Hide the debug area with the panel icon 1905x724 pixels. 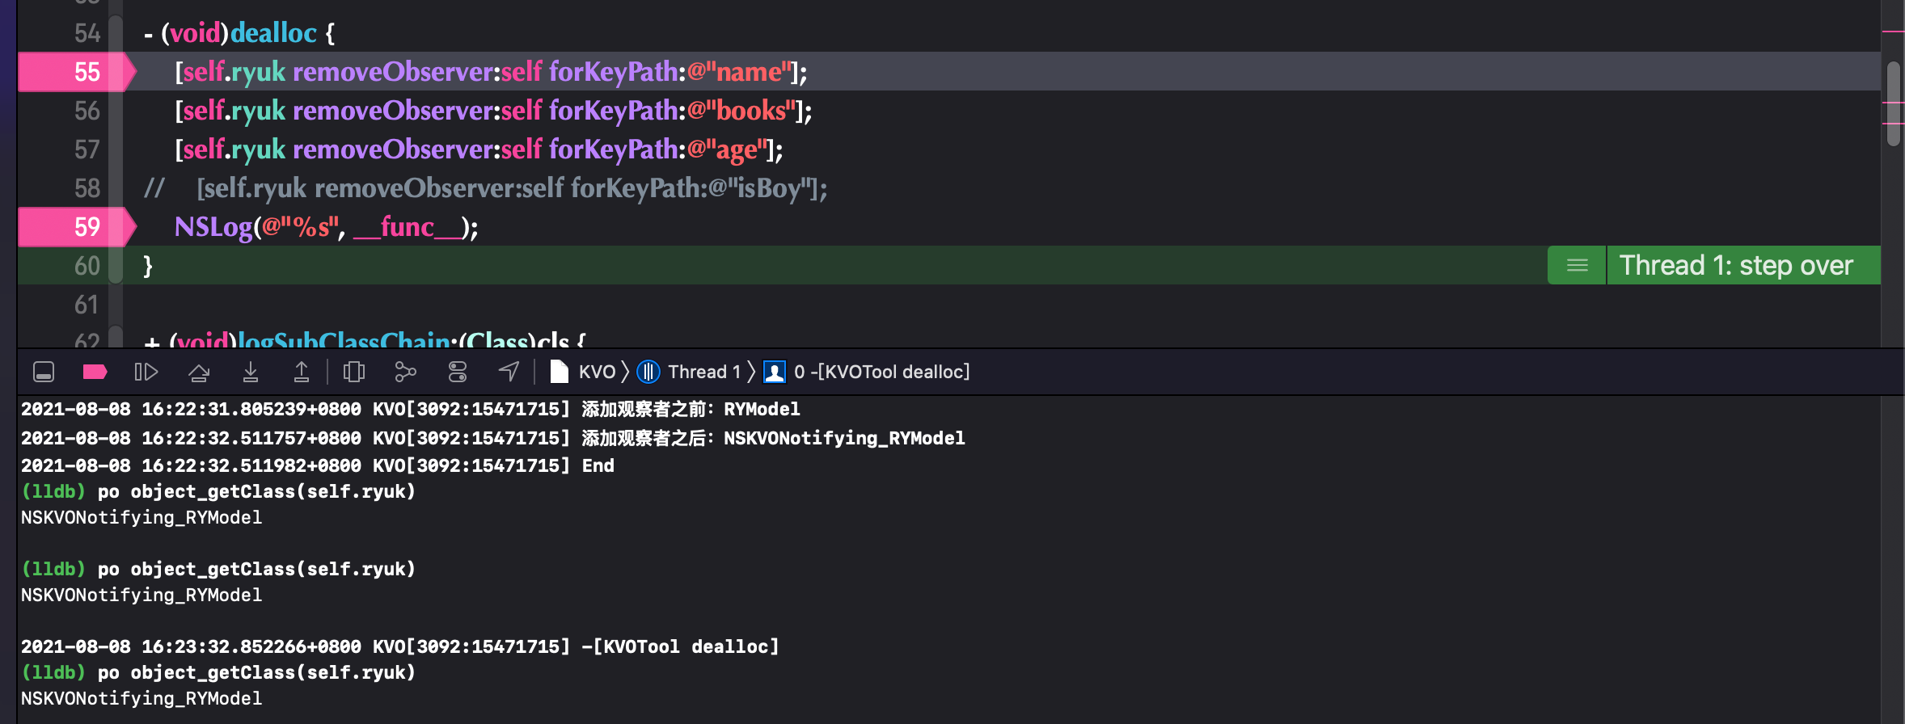[44, 372]
